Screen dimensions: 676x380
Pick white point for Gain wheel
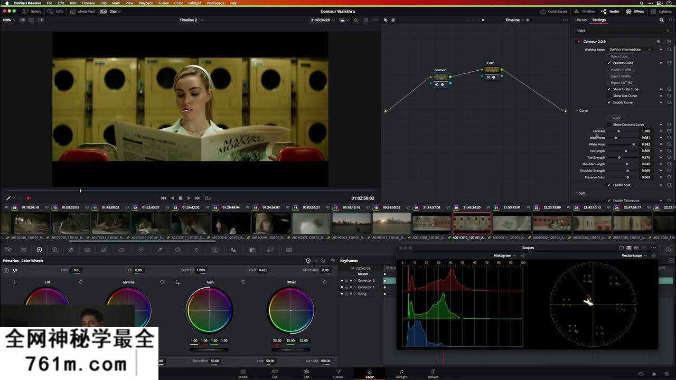point(177,282)
